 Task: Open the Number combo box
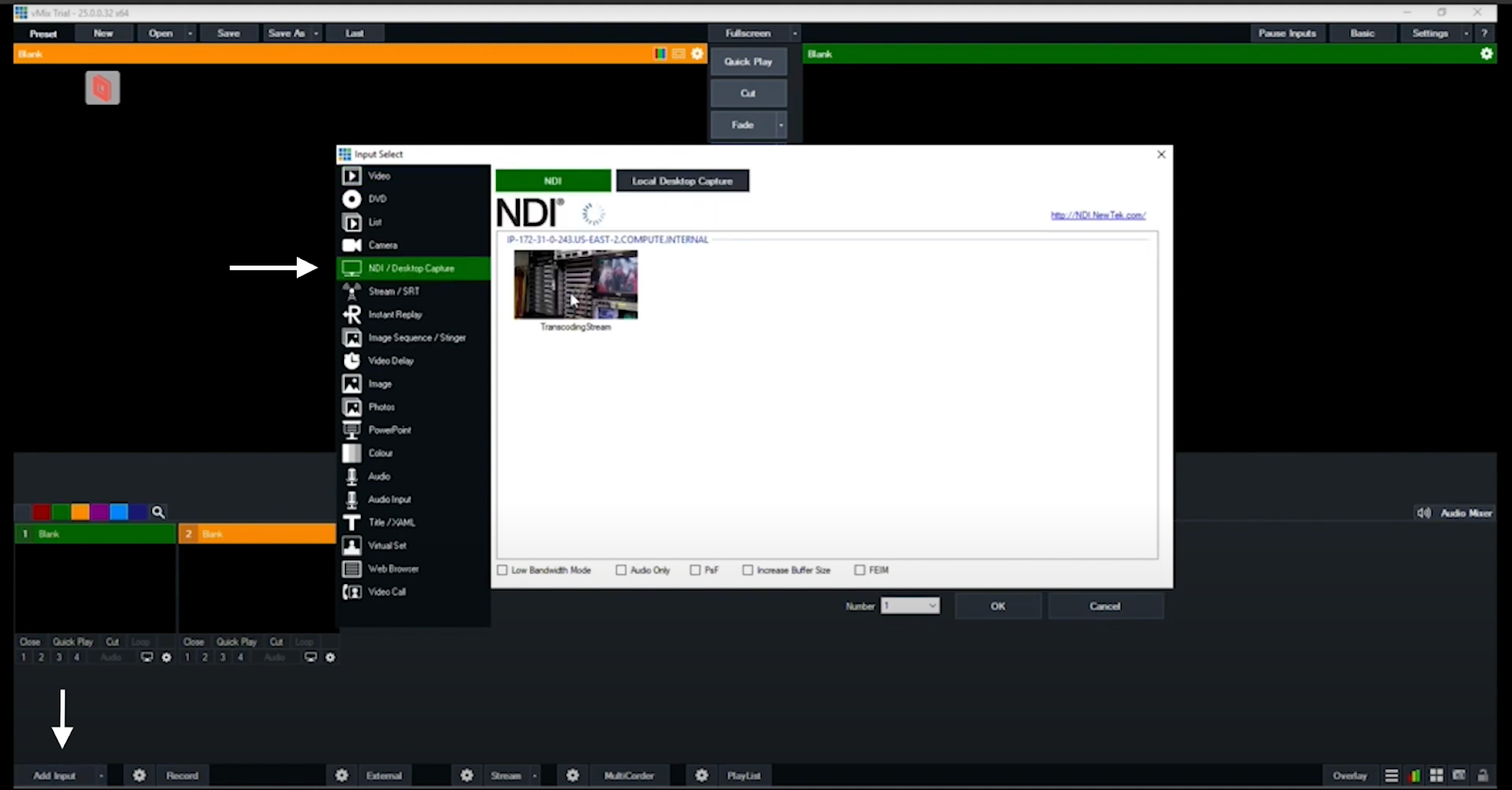tap(911, 606)
